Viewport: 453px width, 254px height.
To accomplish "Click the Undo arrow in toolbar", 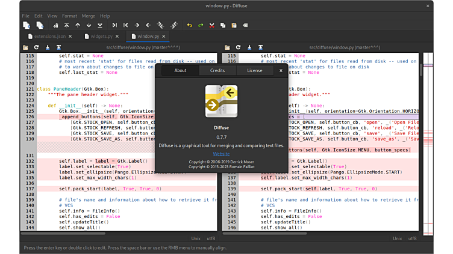I will [x=189, y=25].
